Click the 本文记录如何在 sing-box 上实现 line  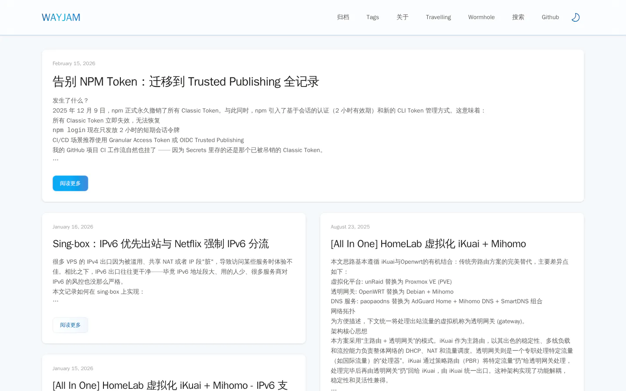[98, 292]
